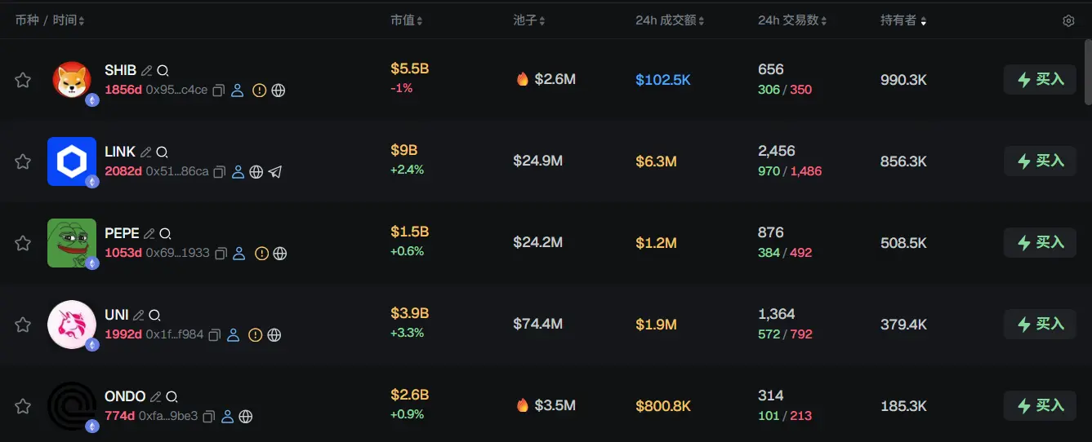Click the user profile icon for SHIB
This screenshot has width=1092, height=442.
tap(238, 91)
